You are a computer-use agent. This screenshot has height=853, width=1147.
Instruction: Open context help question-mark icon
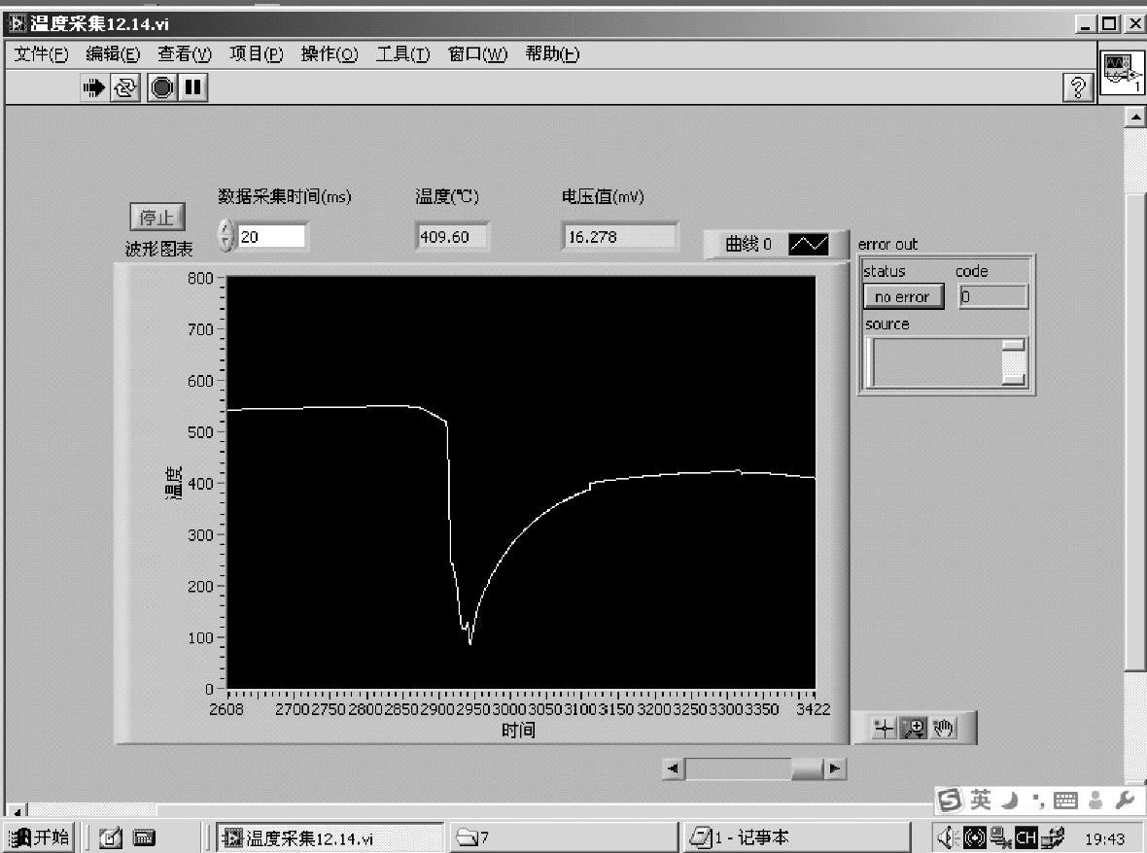[x=1078, y=87]
